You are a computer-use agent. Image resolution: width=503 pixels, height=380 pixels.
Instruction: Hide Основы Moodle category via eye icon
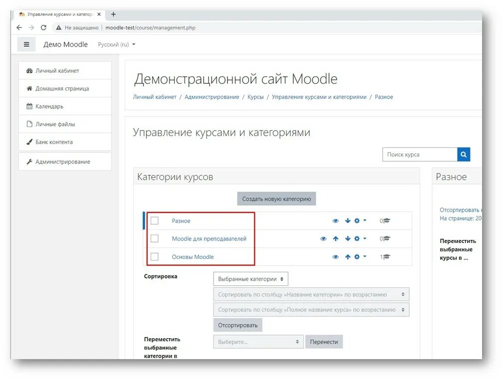click(x=335, y=257)
